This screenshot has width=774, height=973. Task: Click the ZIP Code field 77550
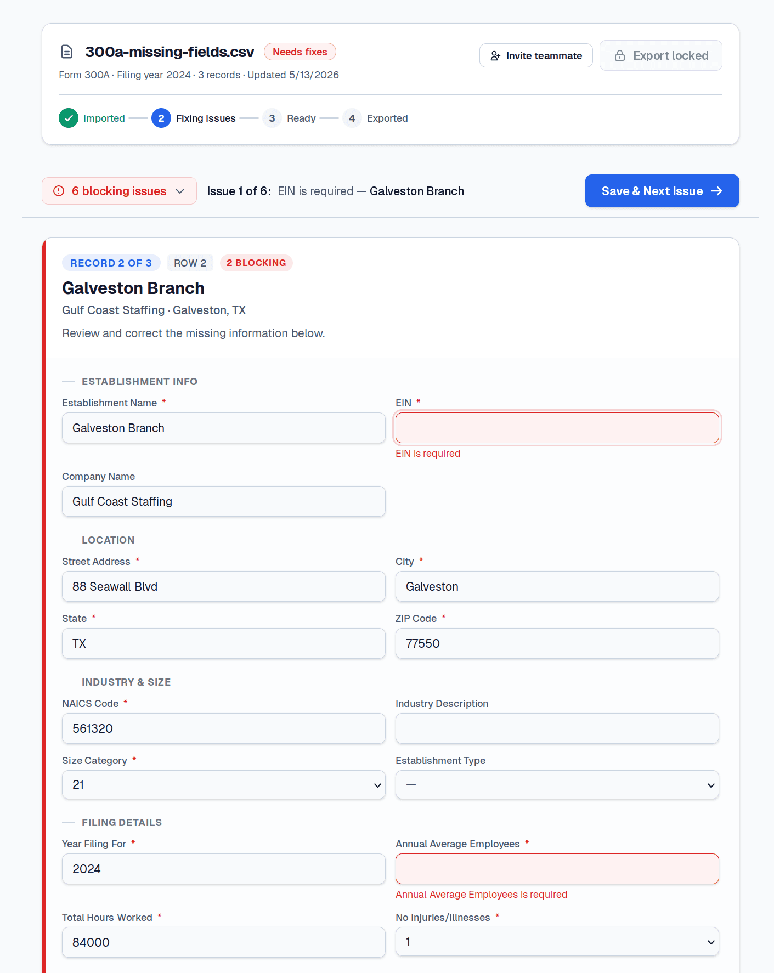(x=557, y=643)
